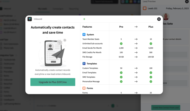Click the arrow in File Storage row
This screenshot has width=190, height=111.
136,57
